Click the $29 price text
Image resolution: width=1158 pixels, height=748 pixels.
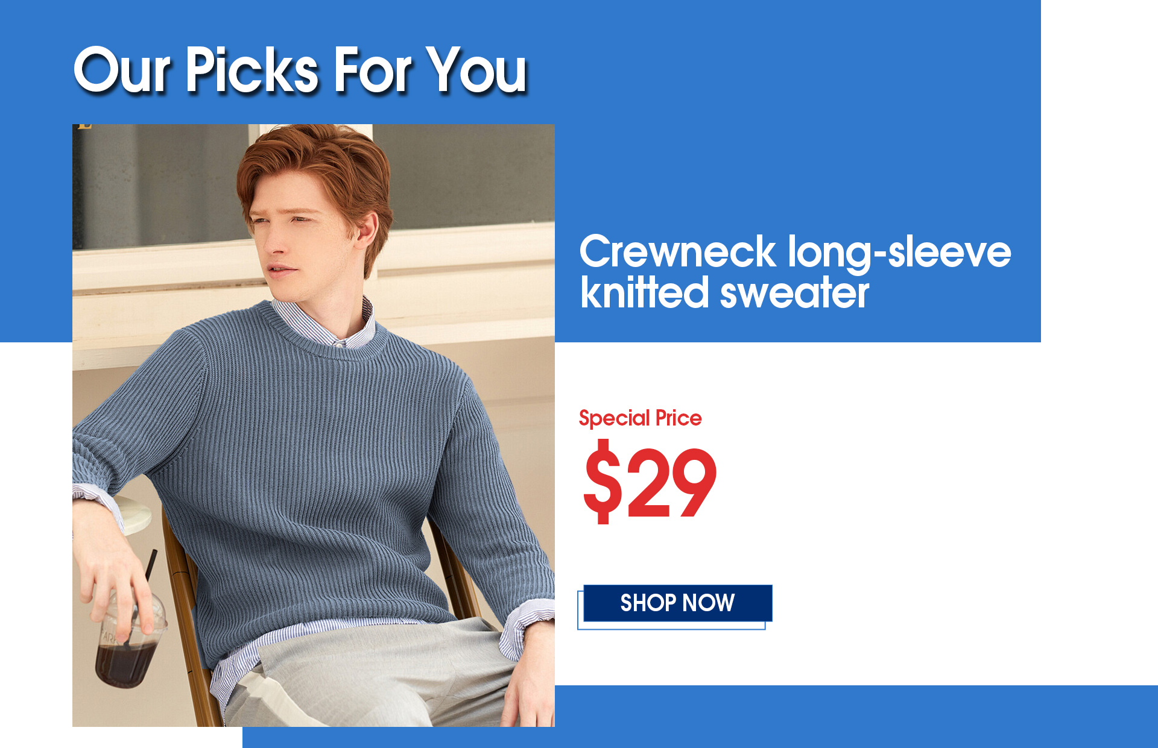coord(650,482)
